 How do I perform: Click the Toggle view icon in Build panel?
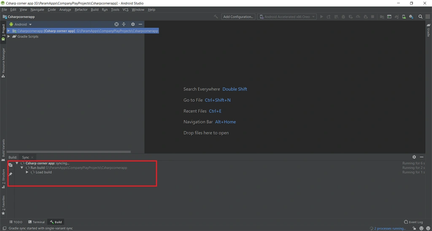(11, 165)
